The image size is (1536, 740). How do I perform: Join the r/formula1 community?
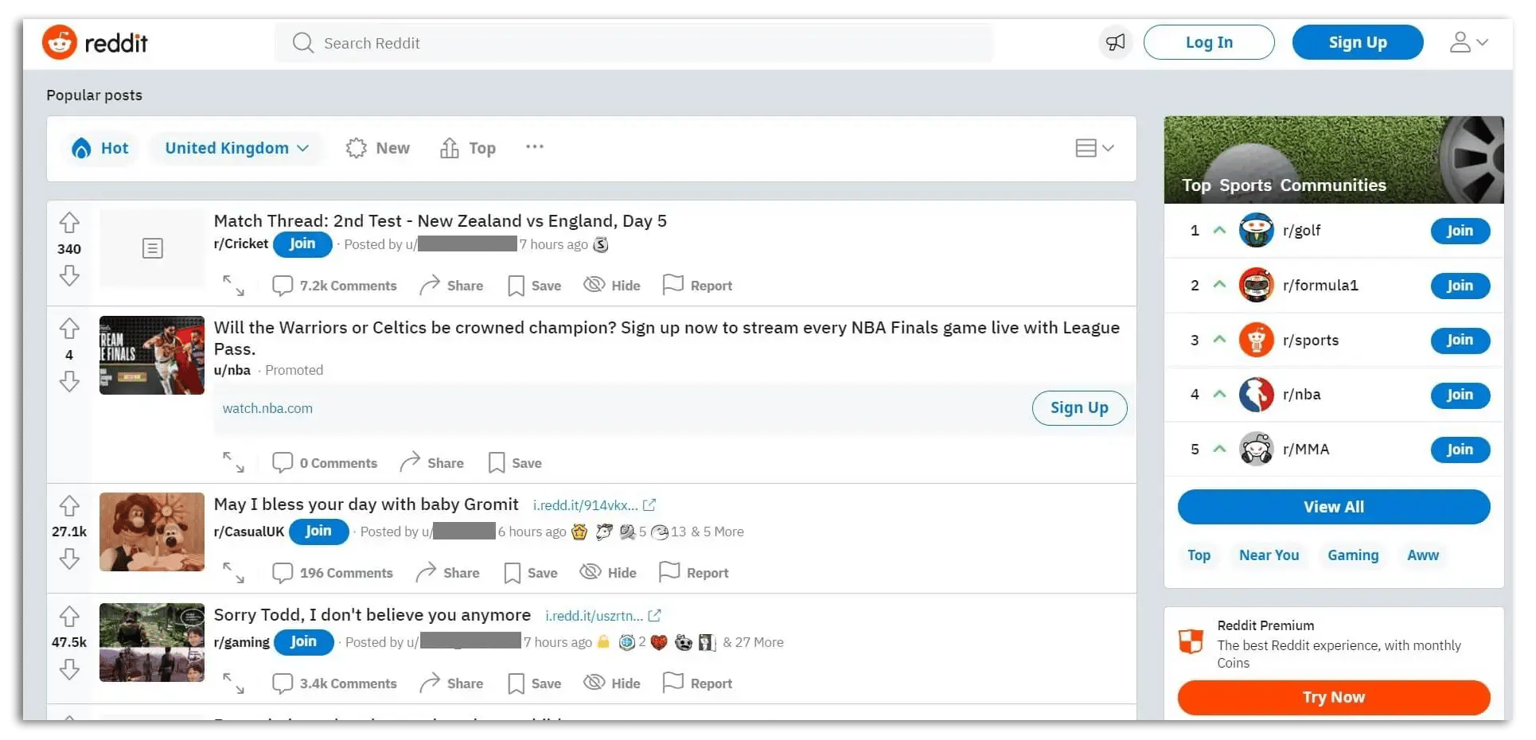pos(1459,286)
